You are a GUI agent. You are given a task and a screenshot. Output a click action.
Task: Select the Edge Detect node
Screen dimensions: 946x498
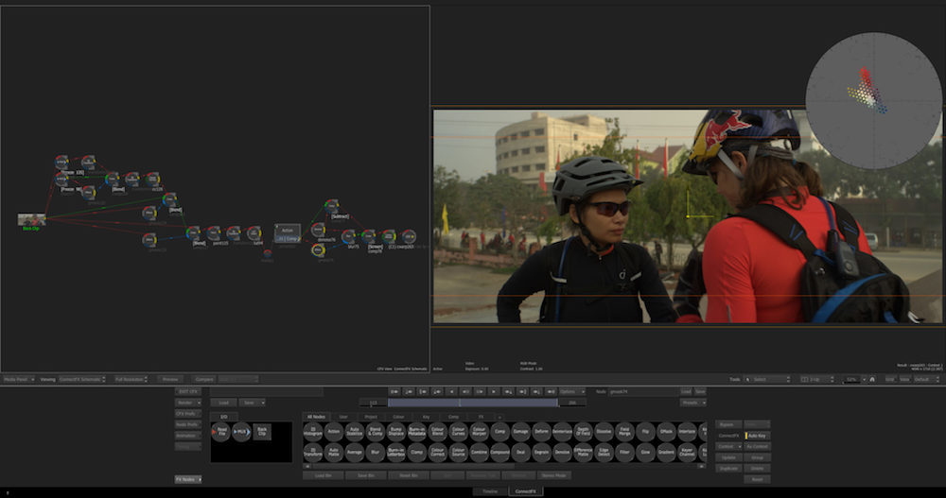(x=604, y=452)
